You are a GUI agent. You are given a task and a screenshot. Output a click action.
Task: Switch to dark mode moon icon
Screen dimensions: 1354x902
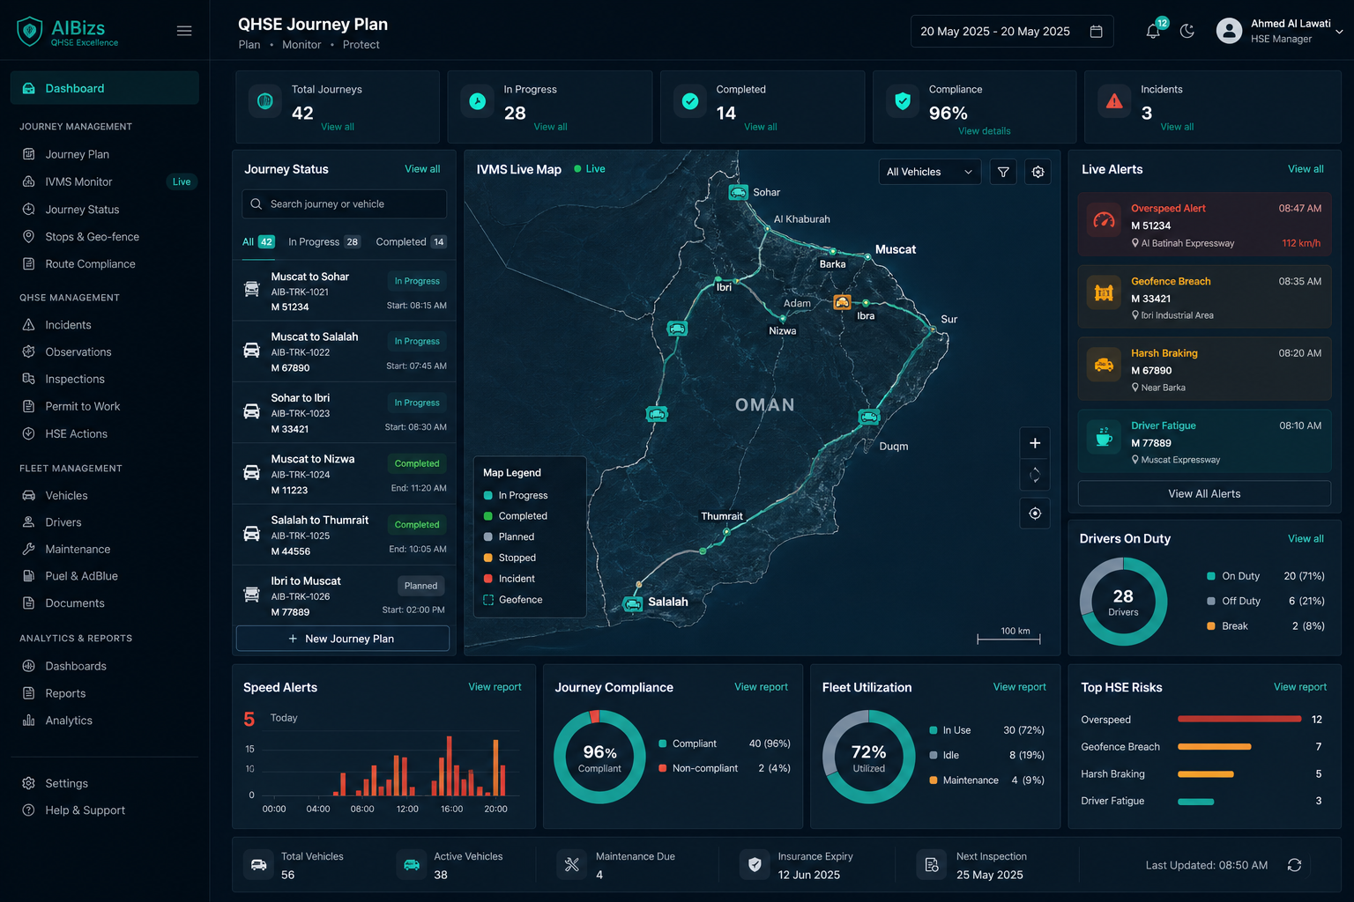pos(1187,31)
